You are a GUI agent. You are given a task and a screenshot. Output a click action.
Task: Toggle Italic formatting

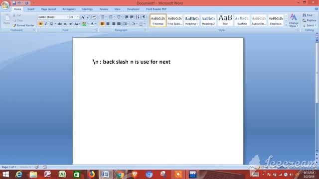point(46,24)
